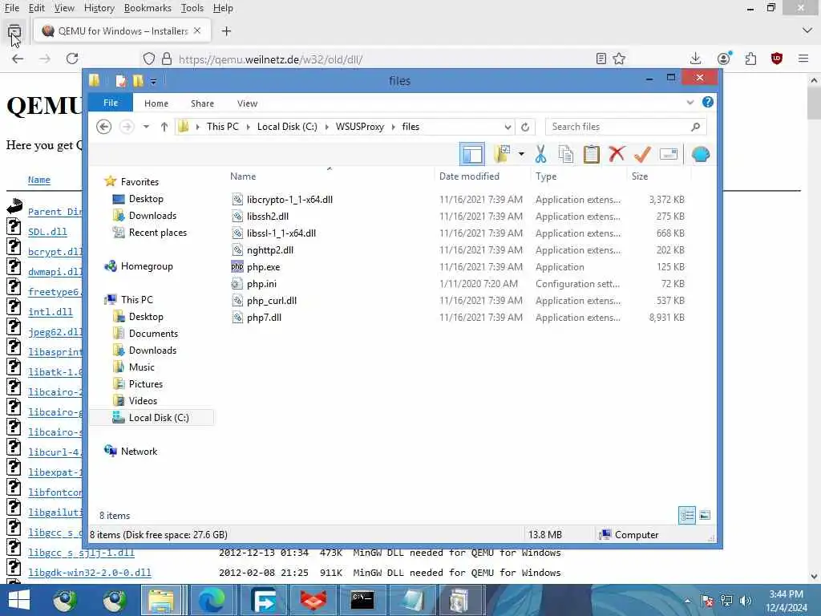Sort by Size column header
The height and width of the screenshot is (616, 821).
(x=639, y=176)
